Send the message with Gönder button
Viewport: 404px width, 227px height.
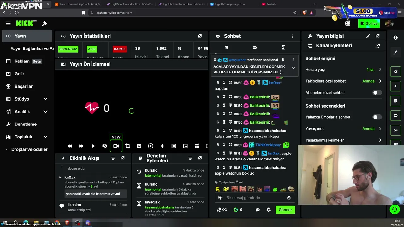tap(285, 210)
